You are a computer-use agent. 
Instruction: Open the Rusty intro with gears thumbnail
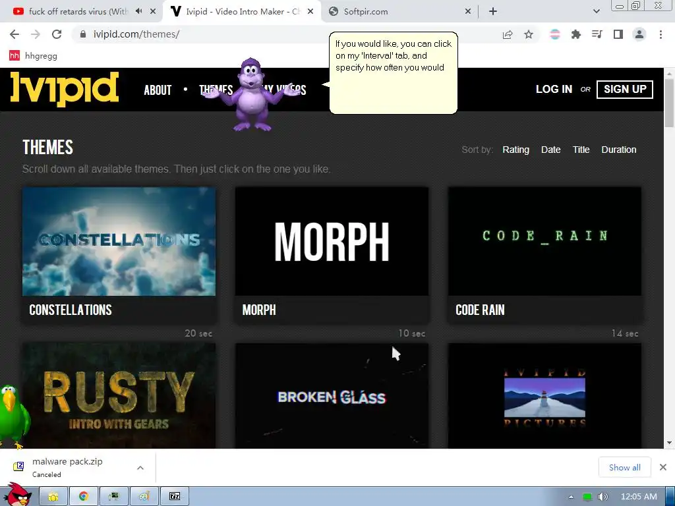pos(119,396)
